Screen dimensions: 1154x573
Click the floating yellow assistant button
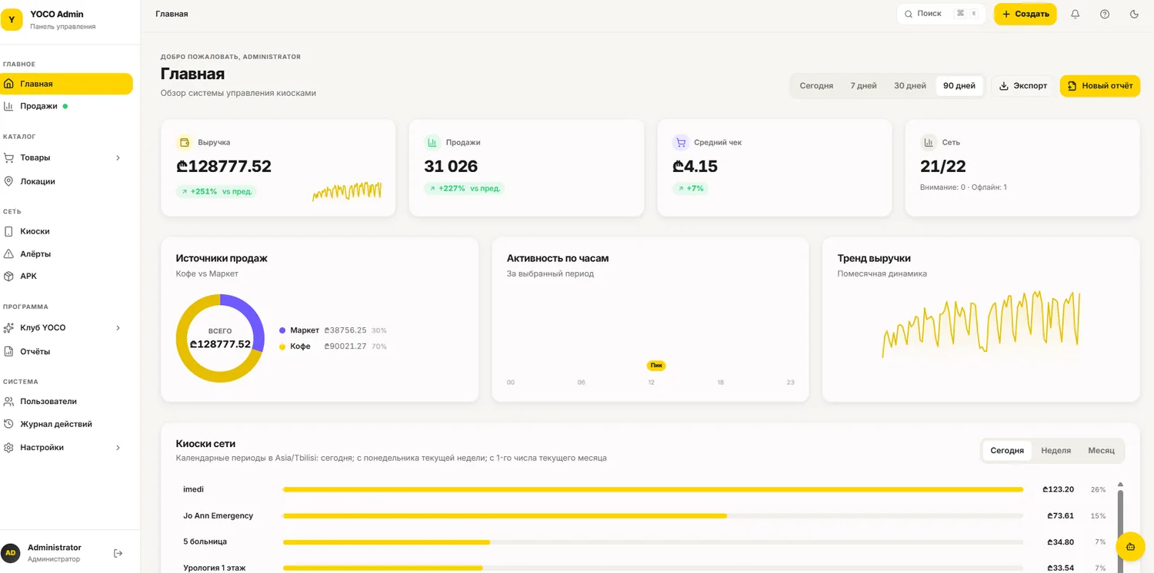[1130, 547]
